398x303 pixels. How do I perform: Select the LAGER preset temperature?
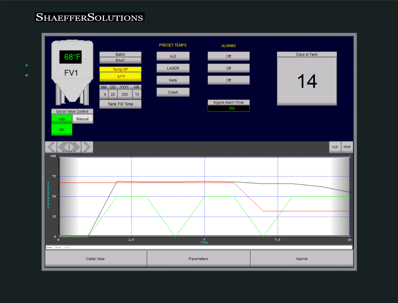tap(173, 68)
